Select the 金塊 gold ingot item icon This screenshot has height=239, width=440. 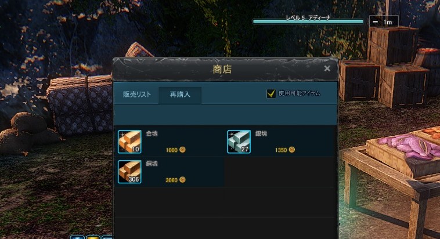coord(129,142)
